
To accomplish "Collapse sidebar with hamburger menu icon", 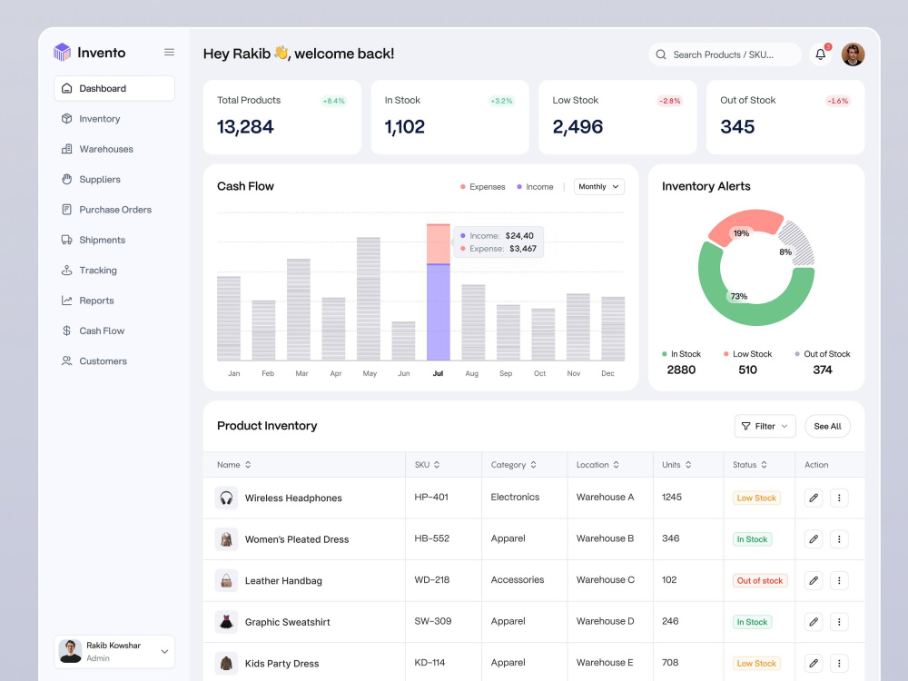I will [x=169, y=52].
